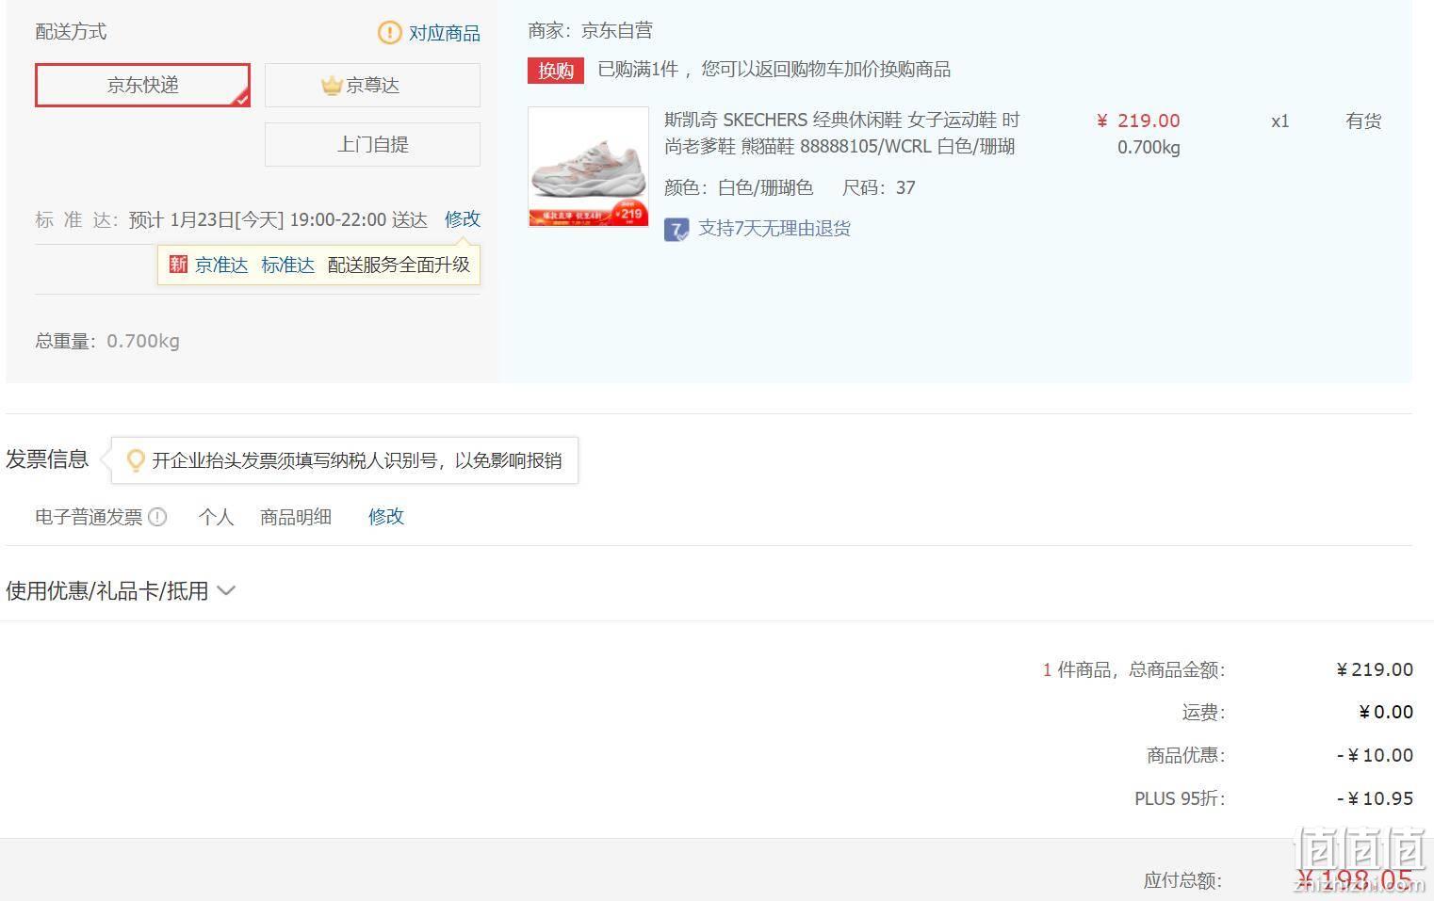
Task: Click 总商品金额 ¥219.00 value
Action: 1375,669
